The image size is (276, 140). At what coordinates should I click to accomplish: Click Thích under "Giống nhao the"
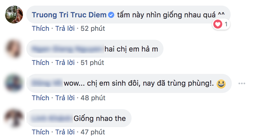pos(40,132)
